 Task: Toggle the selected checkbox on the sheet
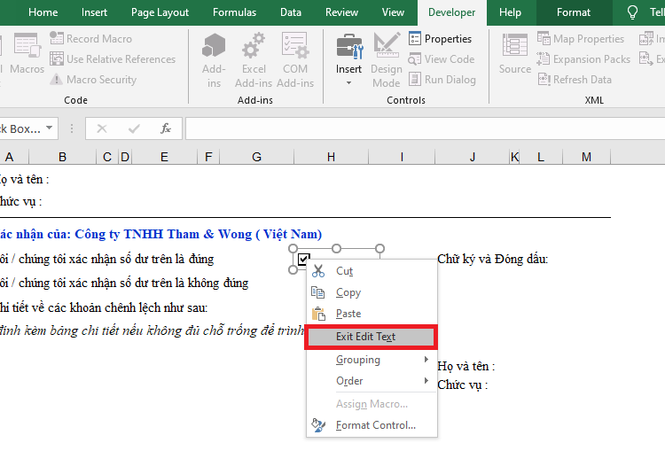coord(304,260)
